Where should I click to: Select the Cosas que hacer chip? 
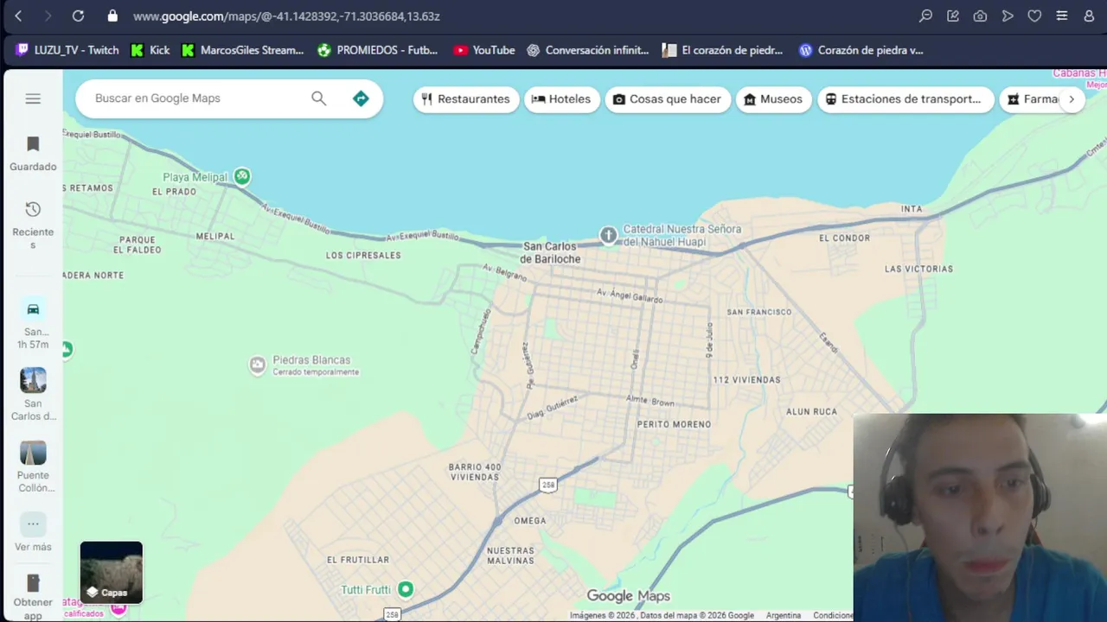(668, 99)
